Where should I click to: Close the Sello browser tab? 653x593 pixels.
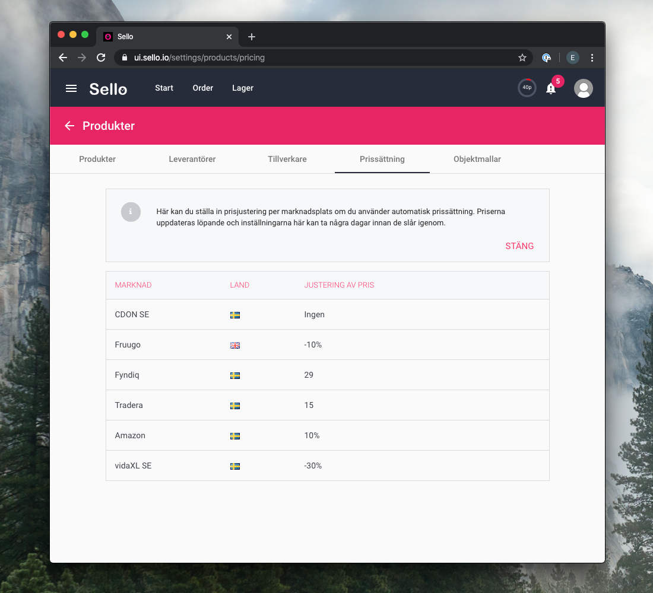click(229, 37)
